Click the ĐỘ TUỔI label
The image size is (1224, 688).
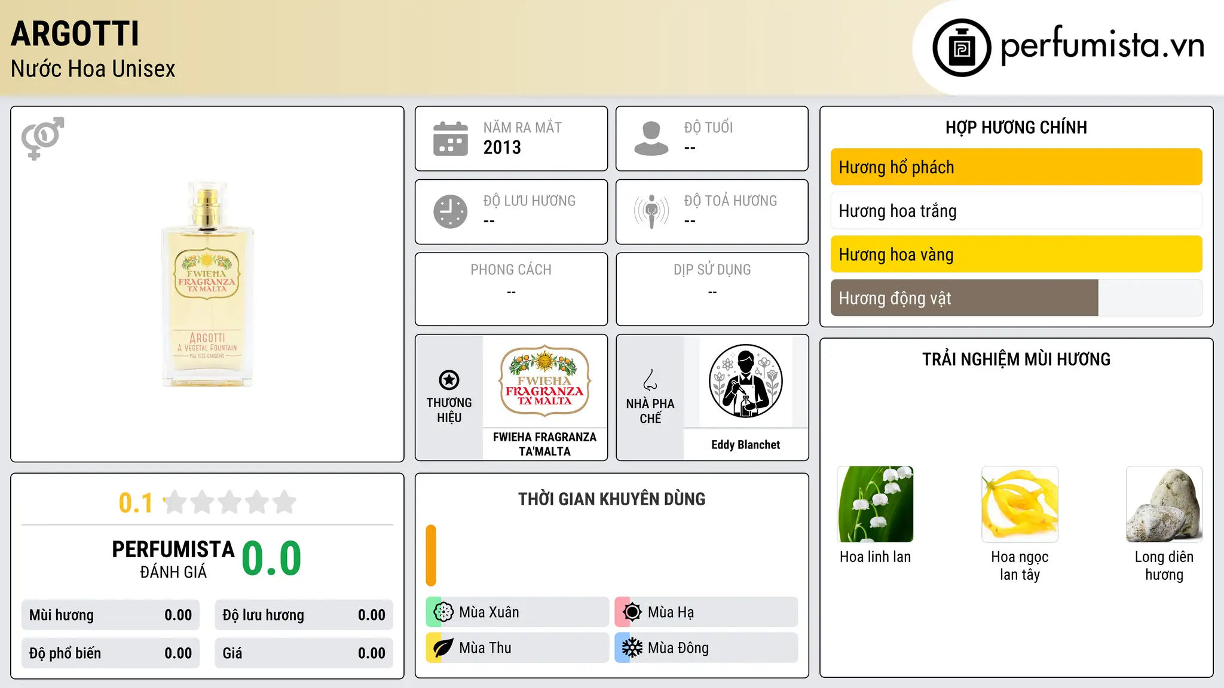point(708,128)
